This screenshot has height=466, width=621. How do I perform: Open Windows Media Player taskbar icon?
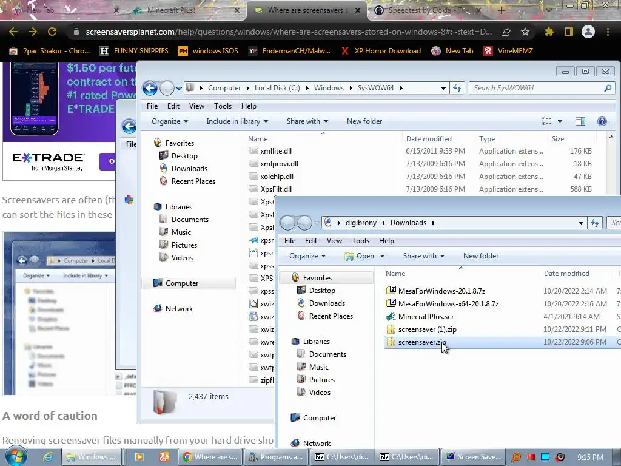[139, 457]
